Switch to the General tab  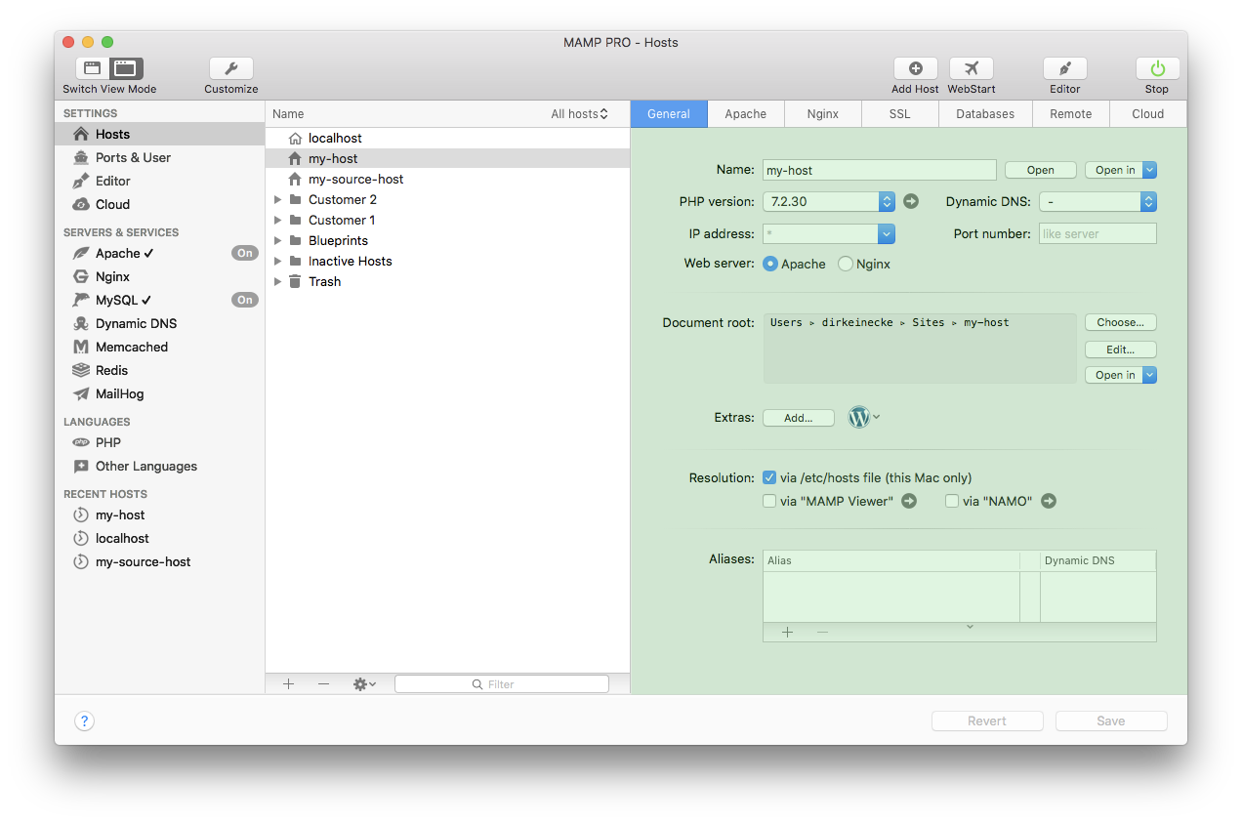(x=669, y=114)
